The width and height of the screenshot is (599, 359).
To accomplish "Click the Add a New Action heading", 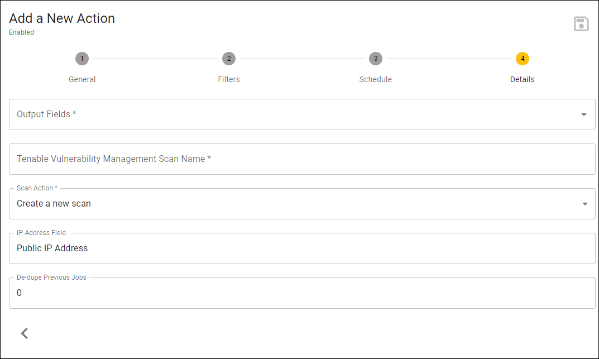I will (62, 18).
